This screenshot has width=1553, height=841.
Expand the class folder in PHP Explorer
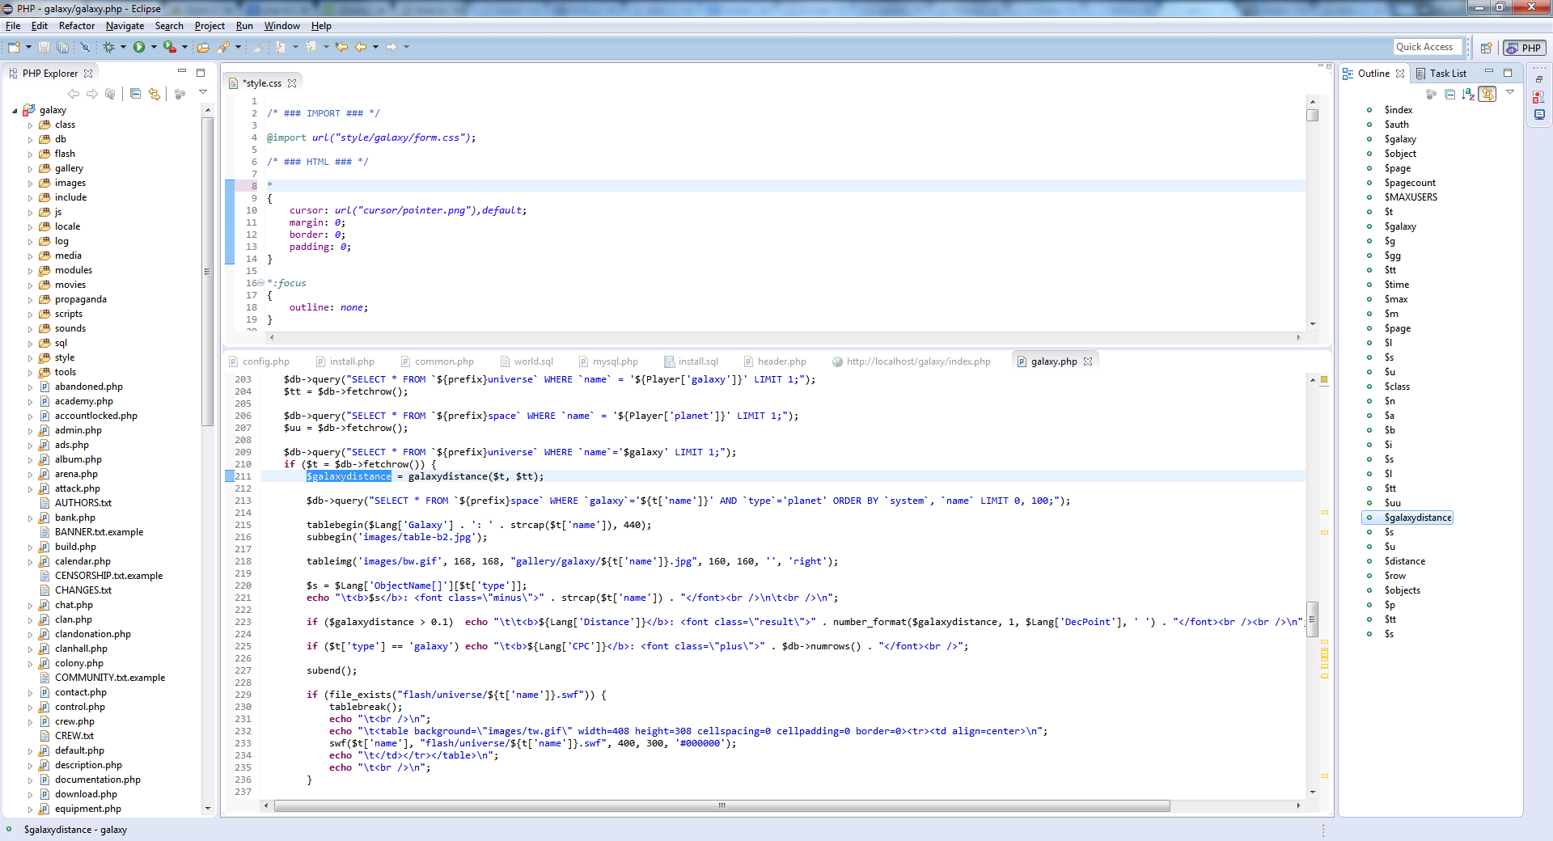pos(29,125)
